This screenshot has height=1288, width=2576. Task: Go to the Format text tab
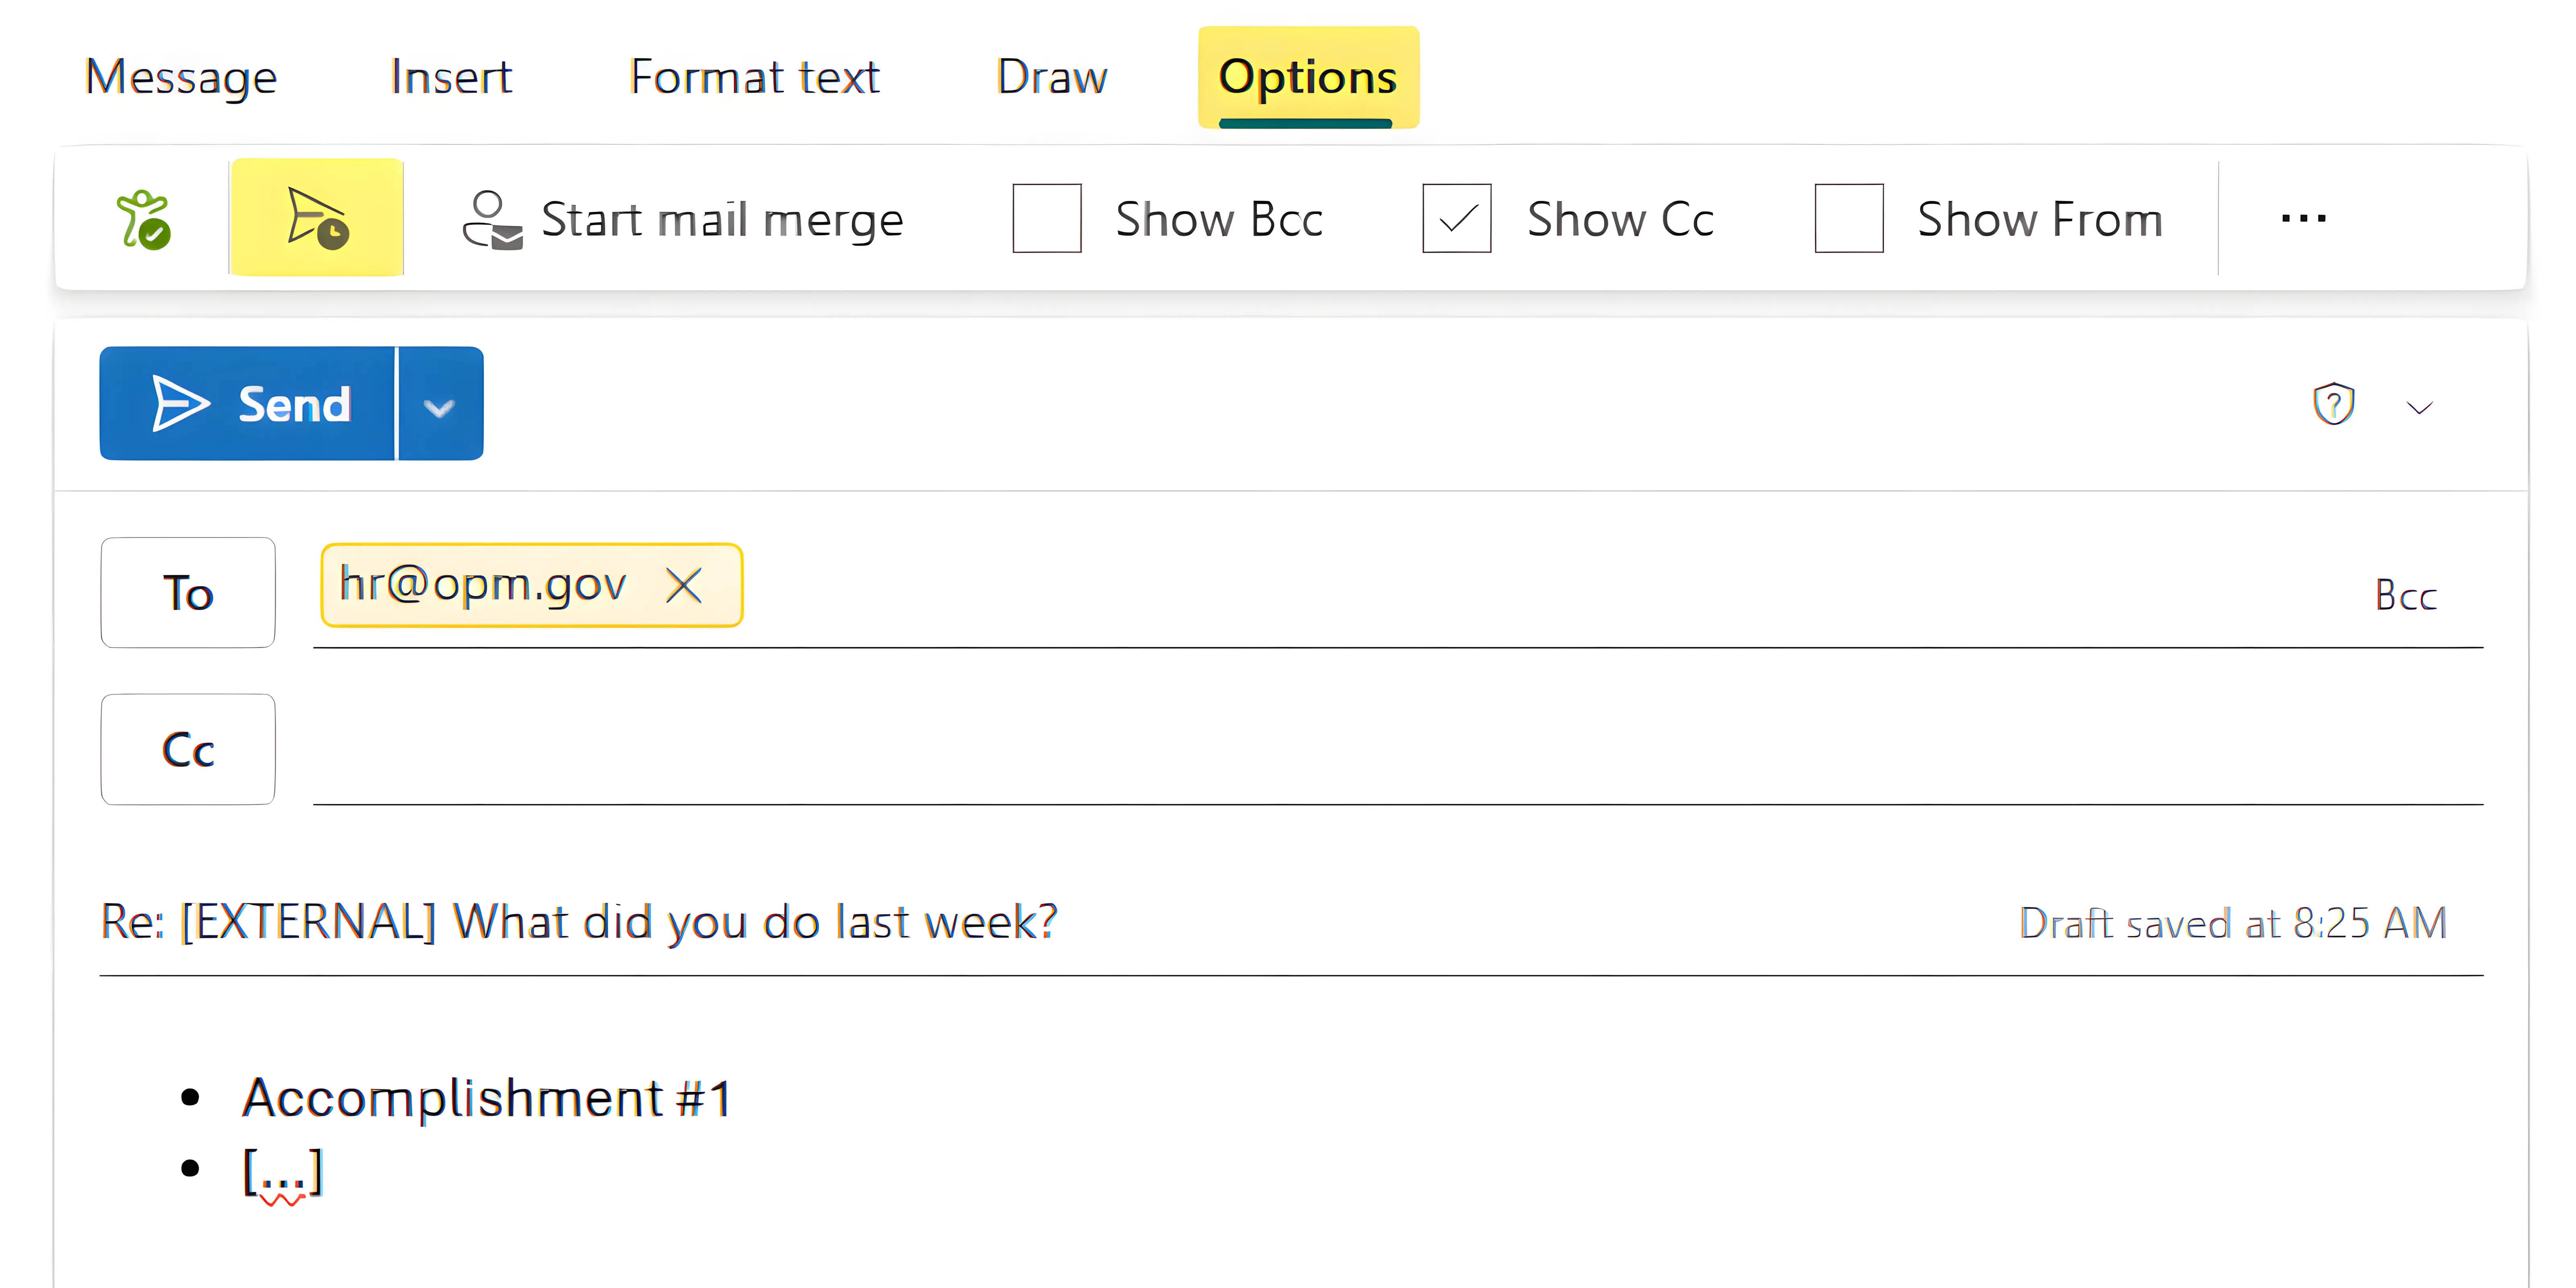[x=754, y=77]
